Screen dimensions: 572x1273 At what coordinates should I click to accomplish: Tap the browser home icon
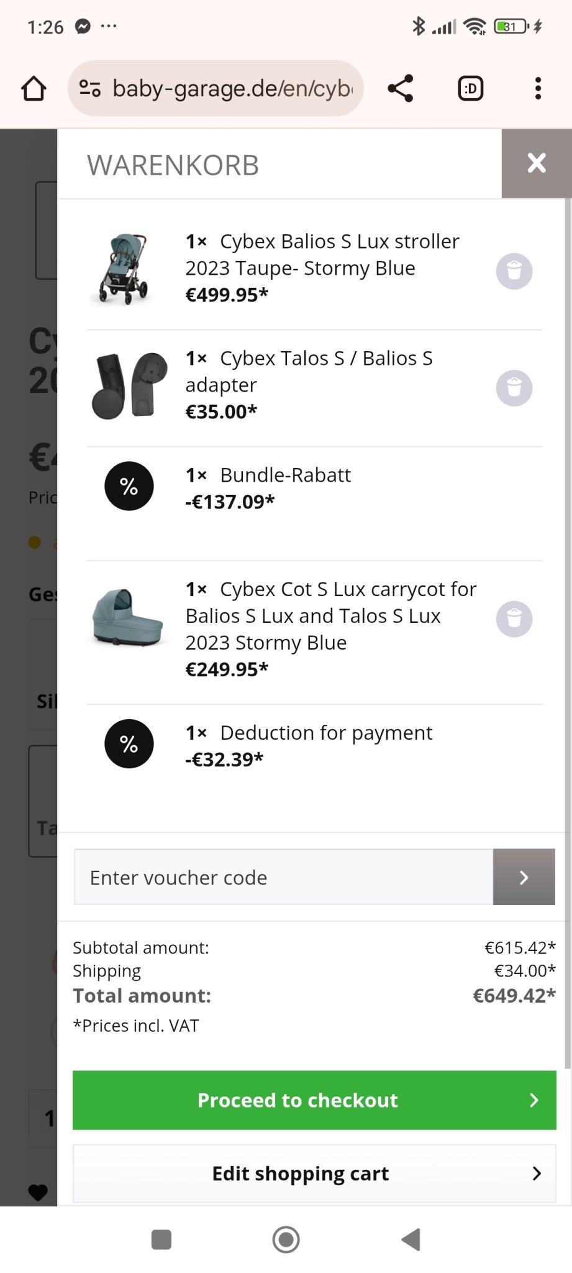34,89
